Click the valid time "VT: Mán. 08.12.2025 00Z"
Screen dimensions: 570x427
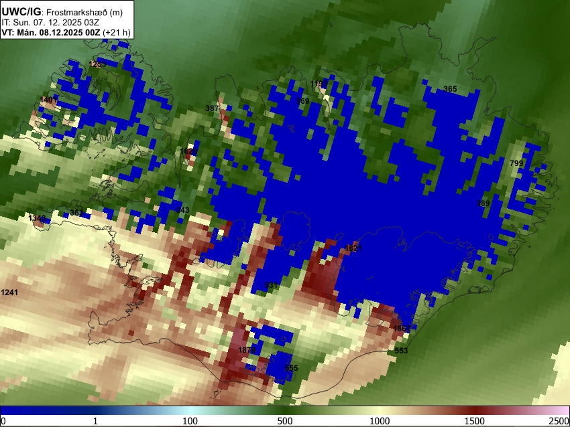click(x=50, y=32)
